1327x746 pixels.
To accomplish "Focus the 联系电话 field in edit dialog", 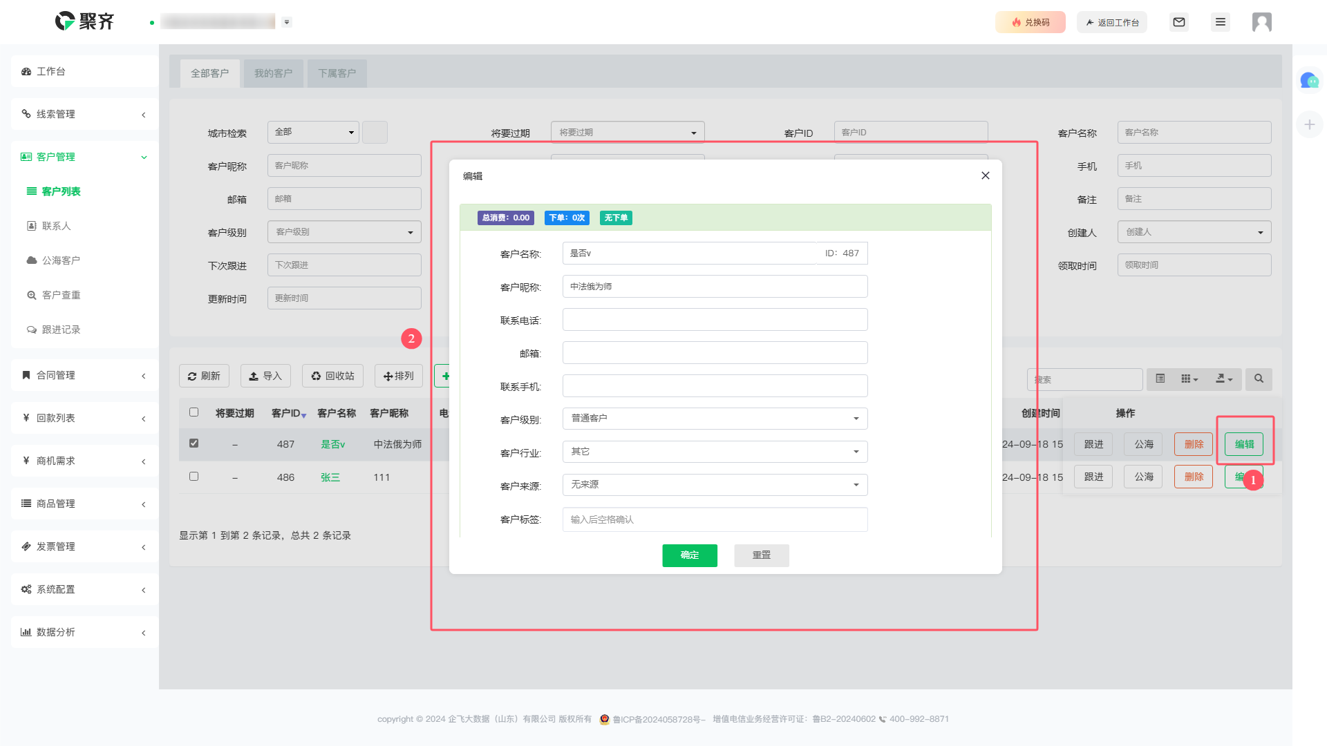I will click(715, 319).
